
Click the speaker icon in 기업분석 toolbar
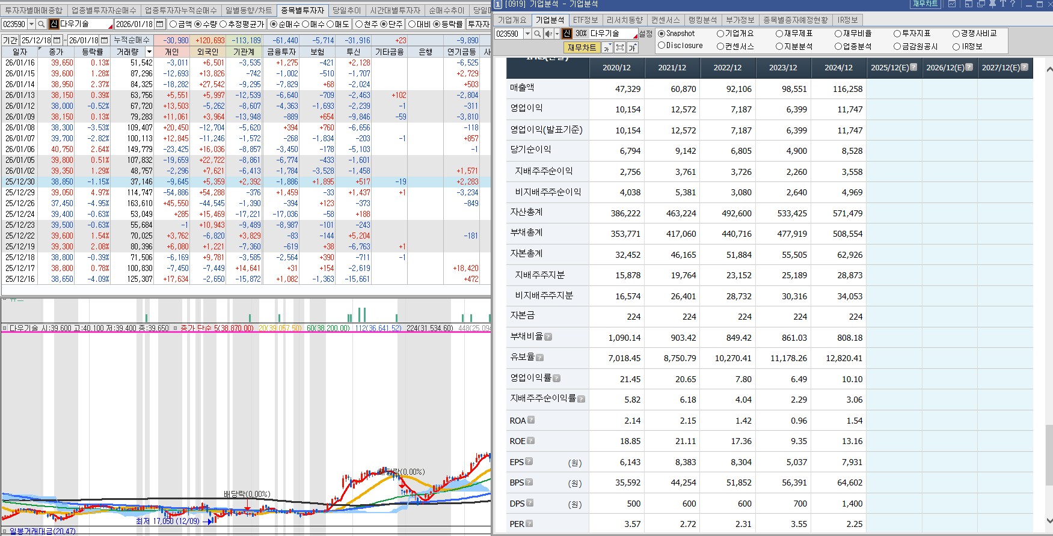click(x=548, y=34)
